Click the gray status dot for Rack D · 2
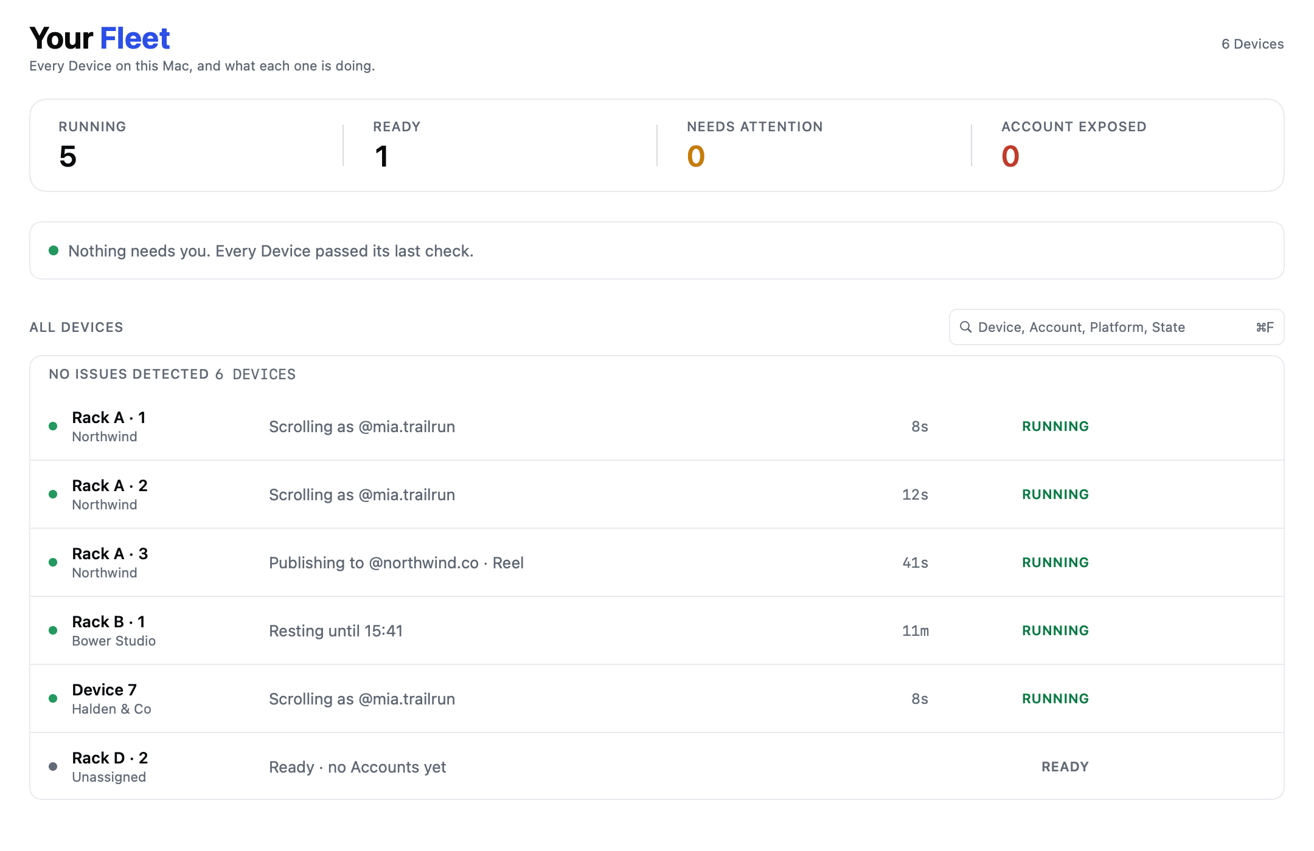The width and height of the screenshot is (1314, 851). (53, 767)
